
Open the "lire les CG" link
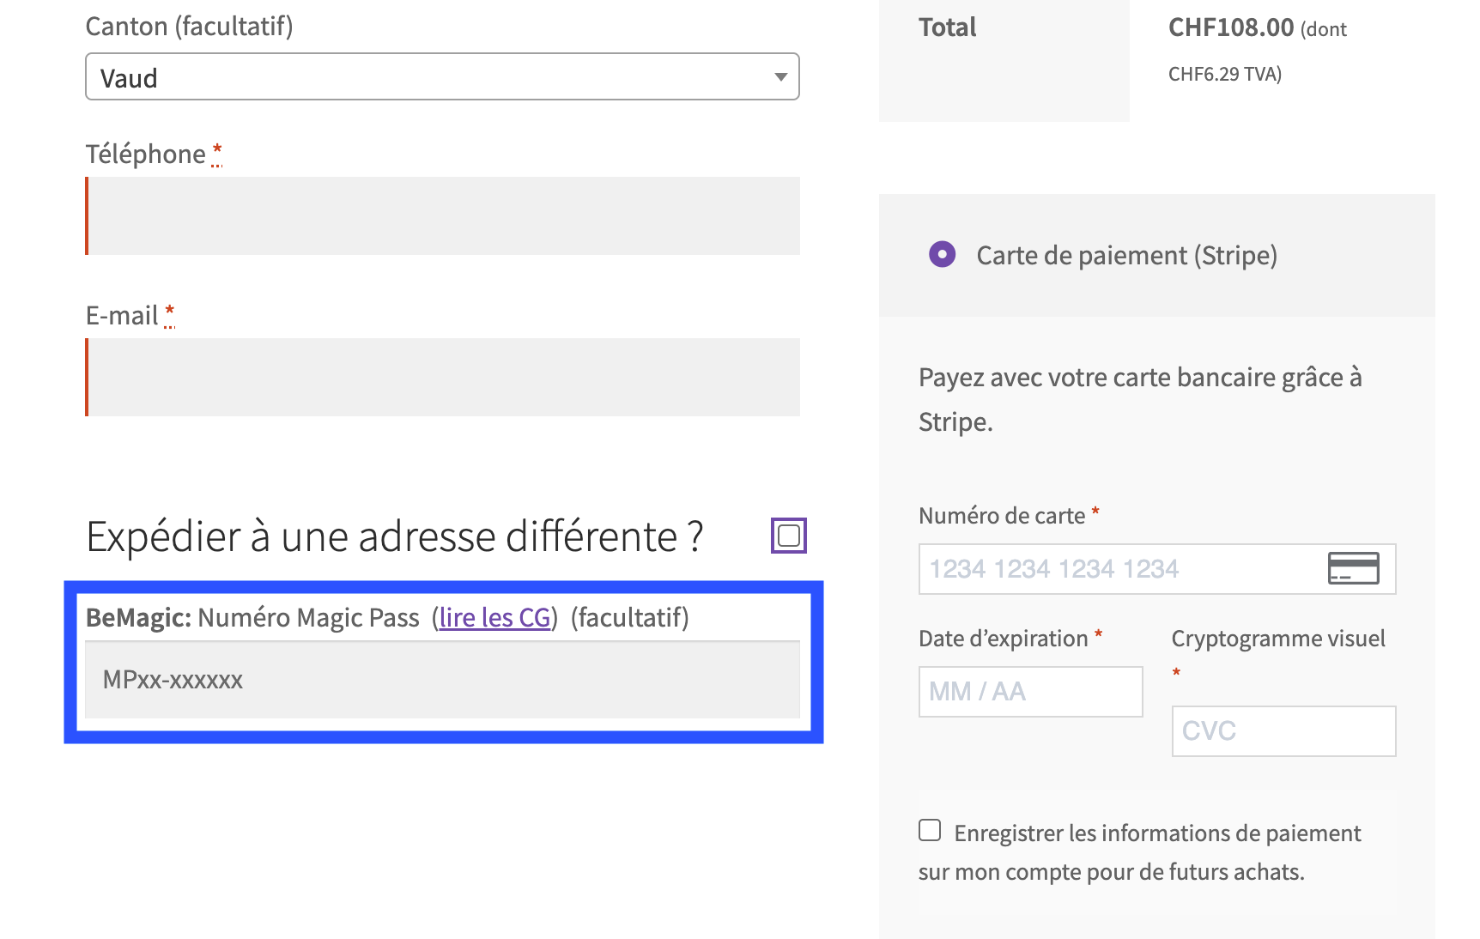494,617
